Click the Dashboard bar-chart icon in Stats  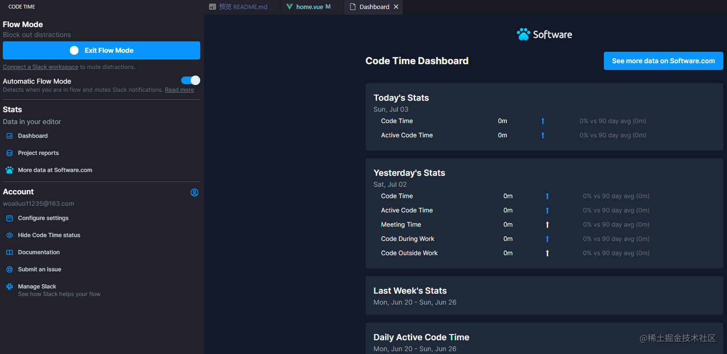[10, 136]
